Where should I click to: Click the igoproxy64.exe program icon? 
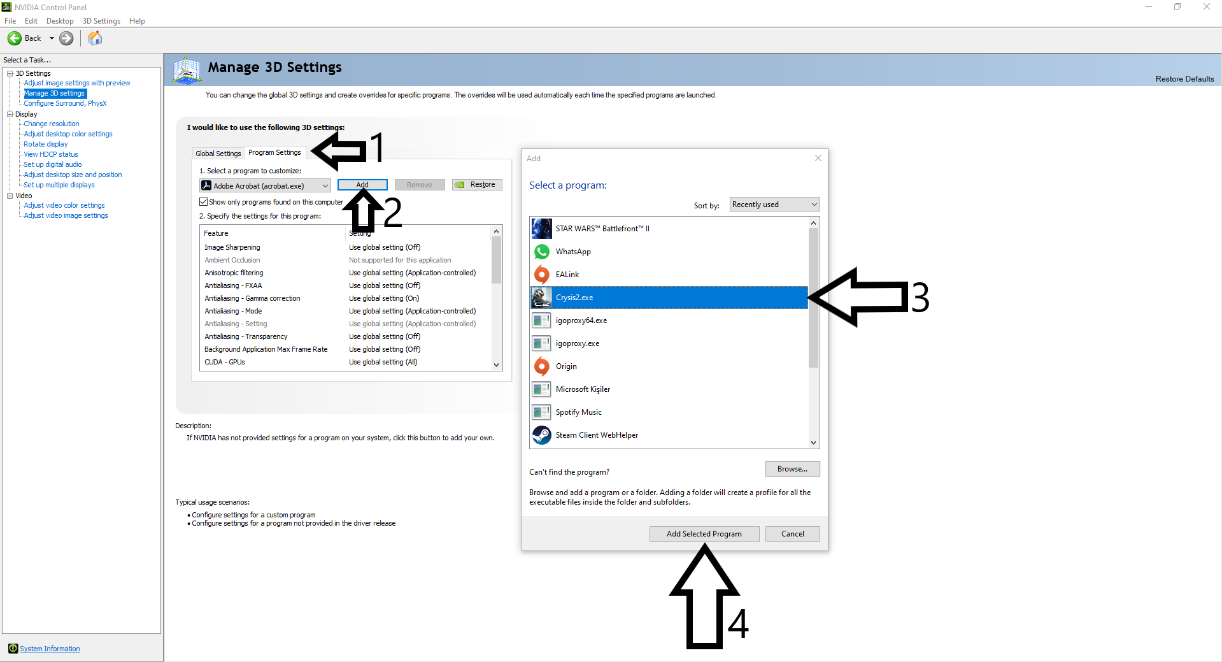[542, 320]
